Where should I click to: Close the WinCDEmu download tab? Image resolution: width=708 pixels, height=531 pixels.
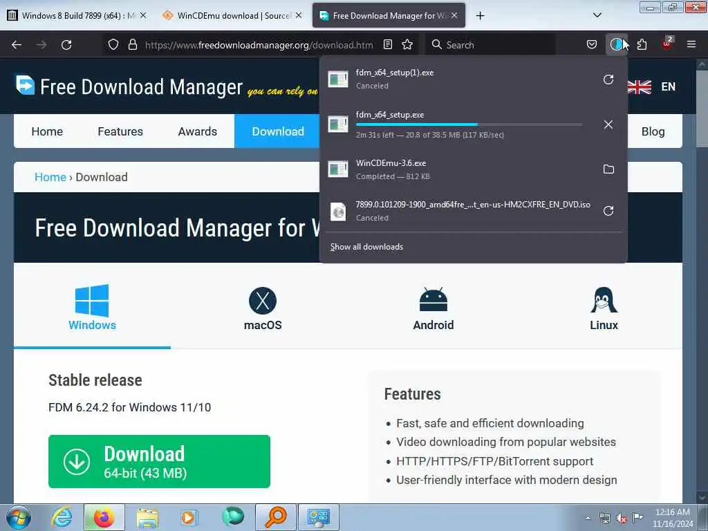(x=299, y=15)
